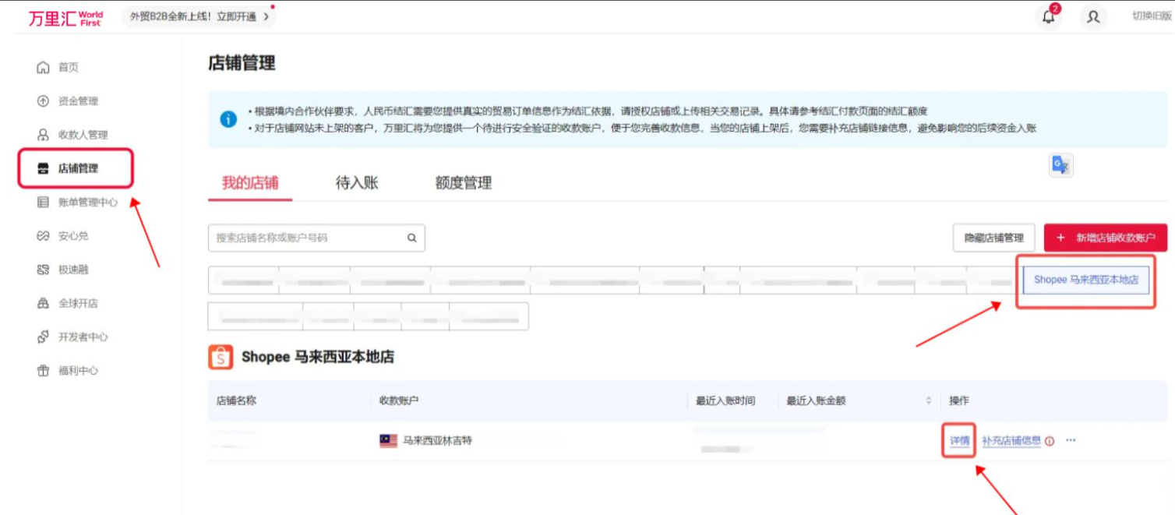Select the 收款人管理 sidebar icon
The height and width of the screenshot is (515, 1175).
coord(44,135)
